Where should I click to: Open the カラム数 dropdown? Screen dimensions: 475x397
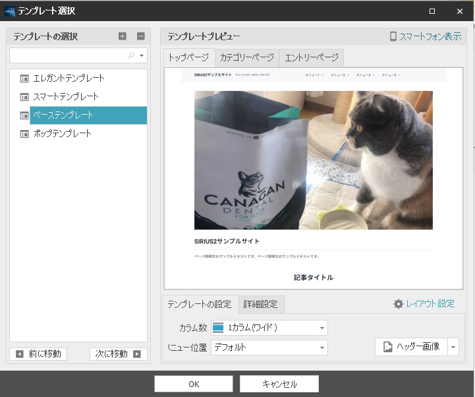click(269, 328)
